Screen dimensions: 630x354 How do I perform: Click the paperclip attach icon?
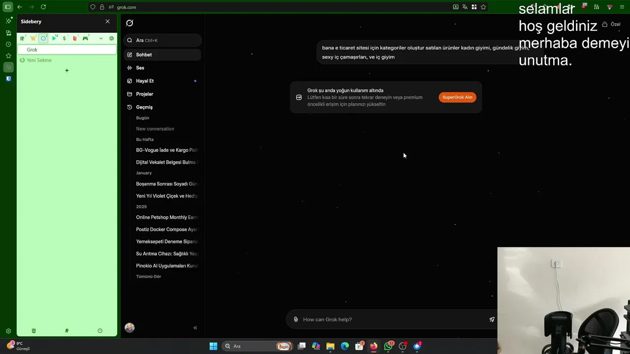tap(296, 320)
